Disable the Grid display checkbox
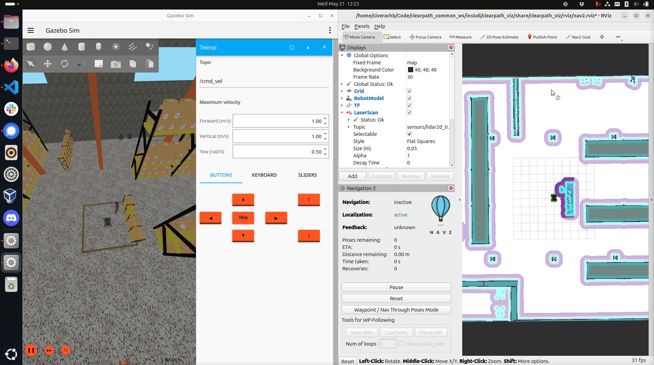The height and width of the screenshot is (365, 654). [409, 91]
